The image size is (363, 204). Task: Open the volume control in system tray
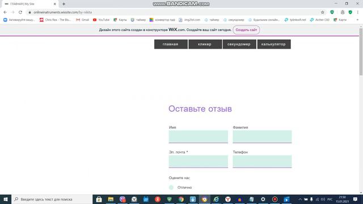(323, 199)
